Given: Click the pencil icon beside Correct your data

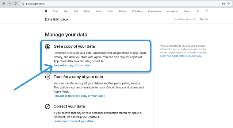Looking at the screenshot, I should coord(48,107).
